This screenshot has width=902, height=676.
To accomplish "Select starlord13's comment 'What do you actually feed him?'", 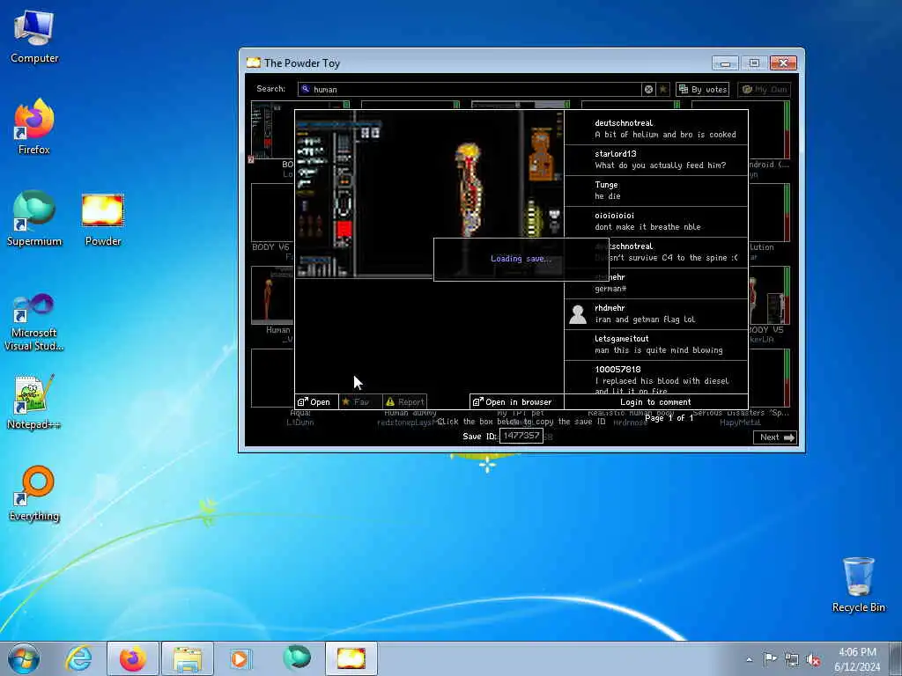I will [x=661, y=165].
